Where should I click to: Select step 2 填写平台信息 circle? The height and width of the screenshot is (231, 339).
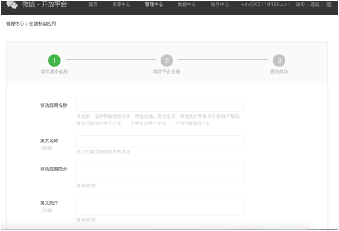tap(167, 60)
